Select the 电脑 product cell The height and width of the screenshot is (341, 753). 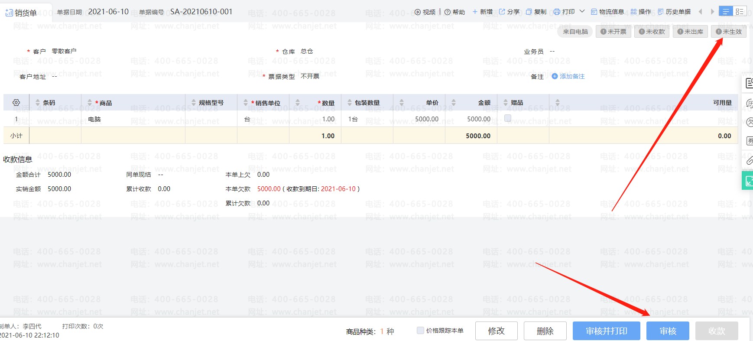[133, 119]
